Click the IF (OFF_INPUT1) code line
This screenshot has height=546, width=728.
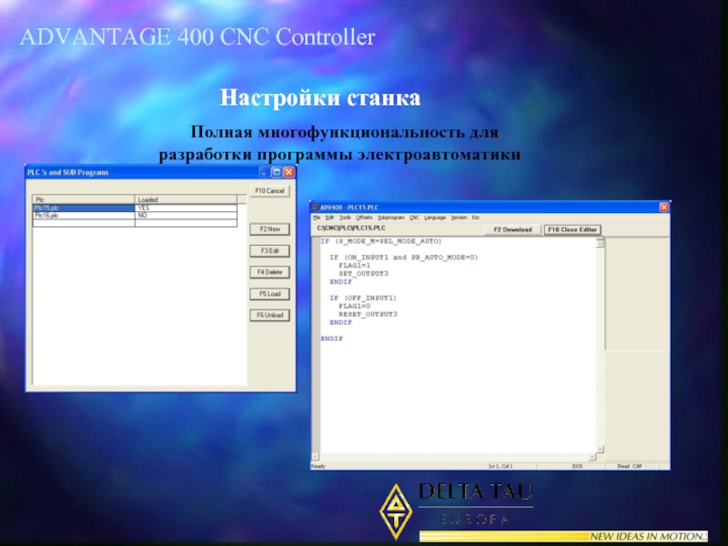(363, 298)
